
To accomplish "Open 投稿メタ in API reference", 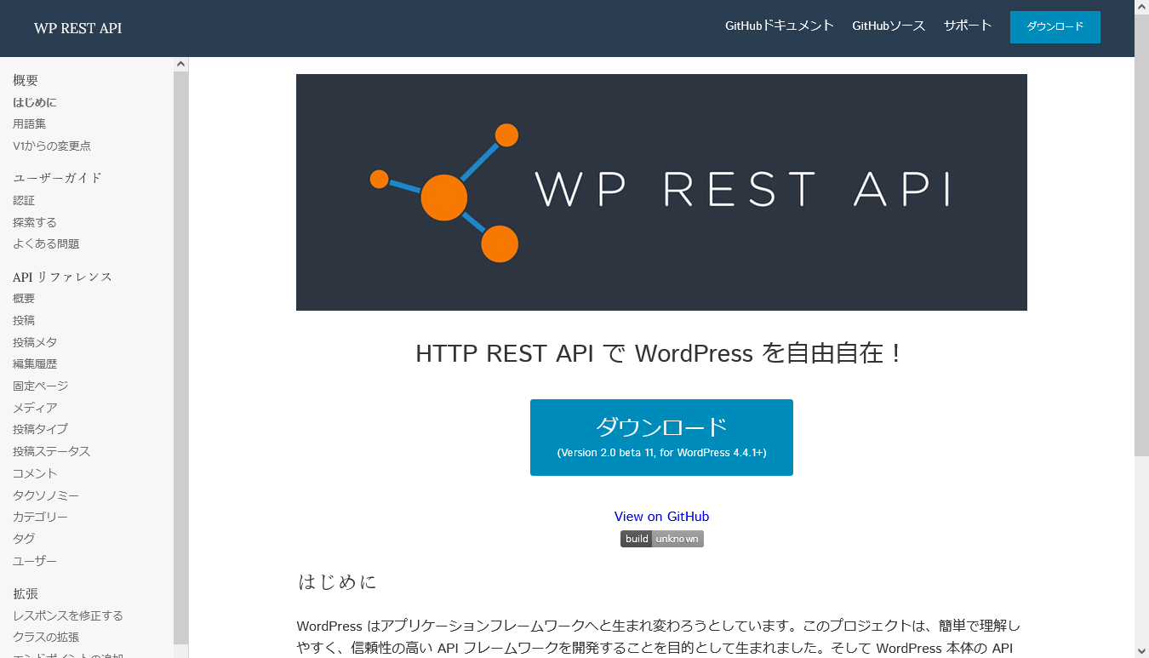I will pyautogui.click(x=35, y=342).
